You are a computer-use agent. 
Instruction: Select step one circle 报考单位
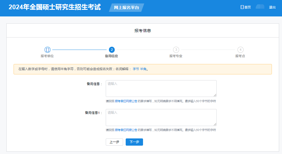click(47, 50)
